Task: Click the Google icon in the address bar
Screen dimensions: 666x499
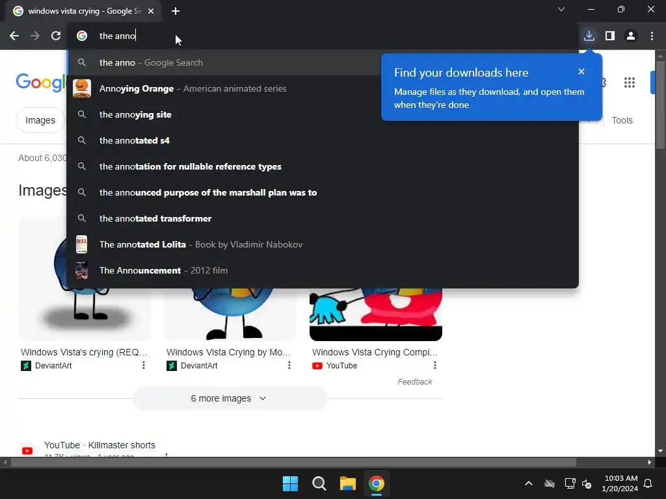Action: [82, 36]
